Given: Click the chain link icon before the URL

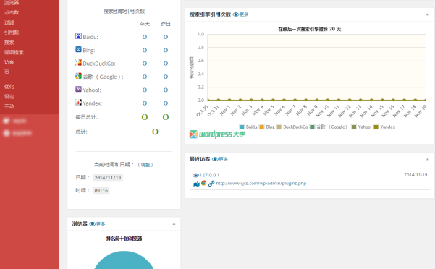Looking at the screenshot, I should [x=211, y=184].
